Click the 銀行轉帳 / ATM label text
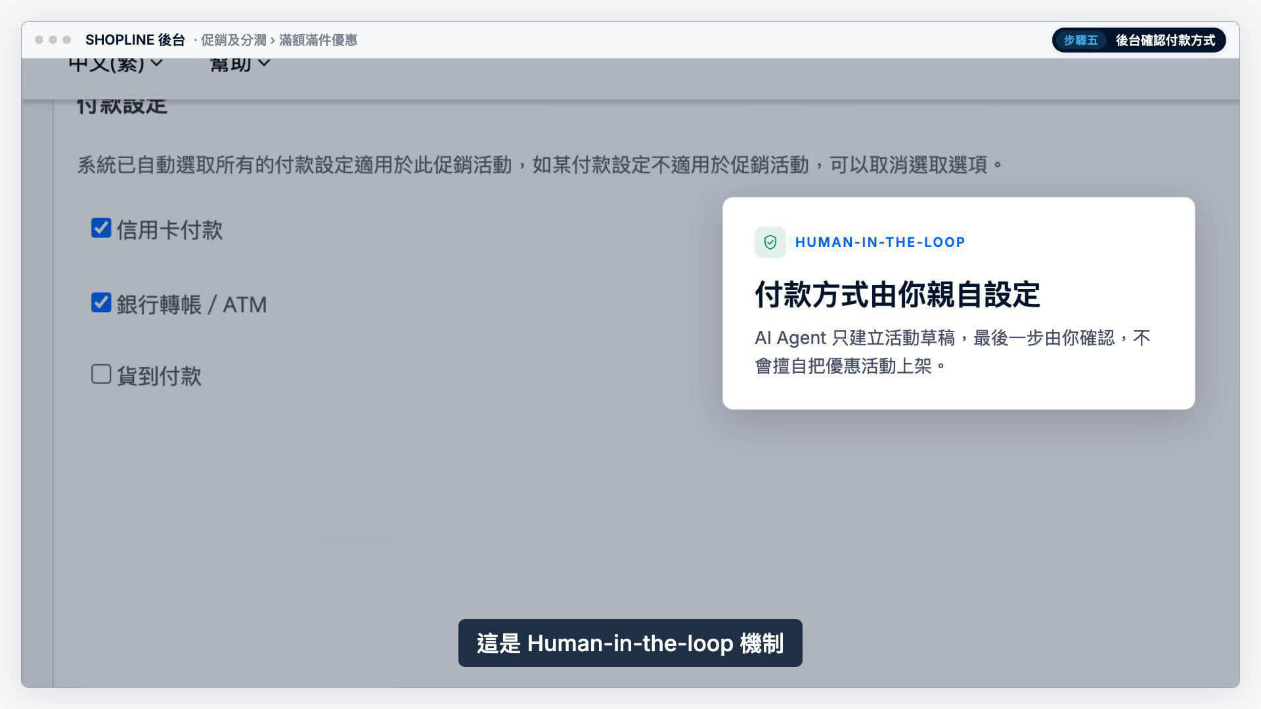The image size is (1261, 709). [x=192, y=305]
